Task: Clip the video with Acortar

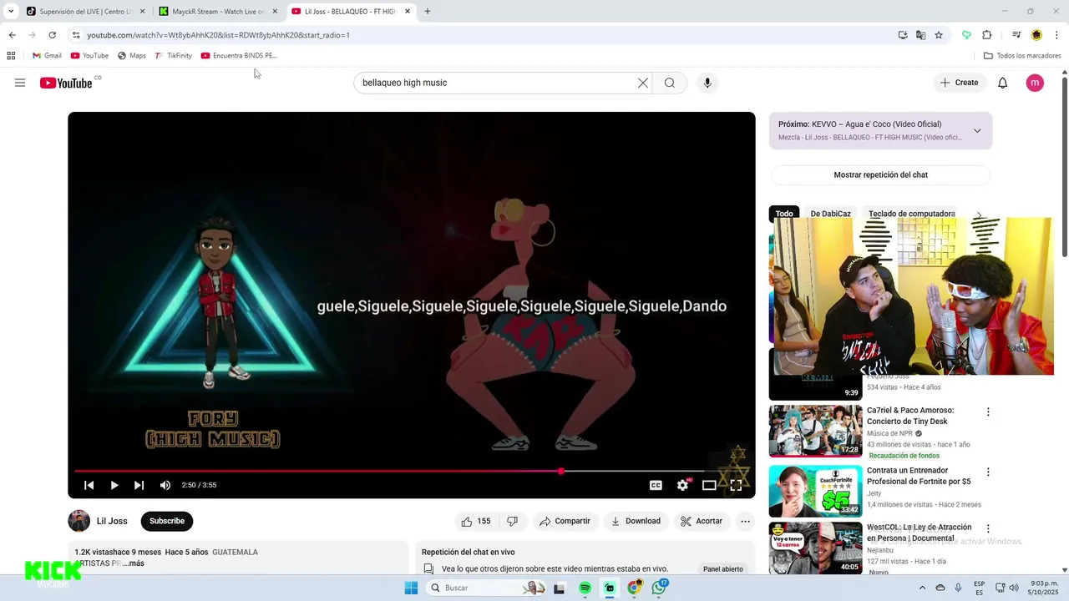Action: tap(702, 521)
